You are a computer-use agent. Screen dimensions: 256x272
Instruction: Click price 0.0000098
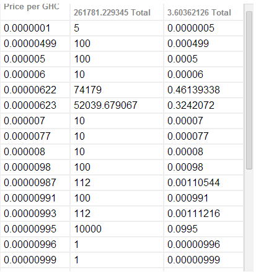coord(27,167)
